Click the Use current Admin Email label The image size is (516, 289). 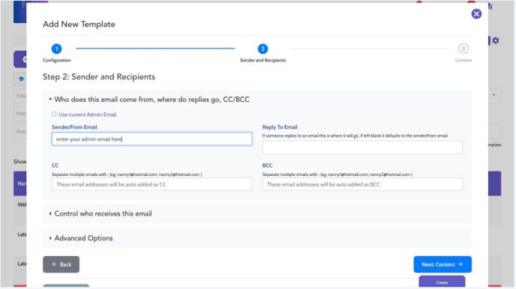88,115
